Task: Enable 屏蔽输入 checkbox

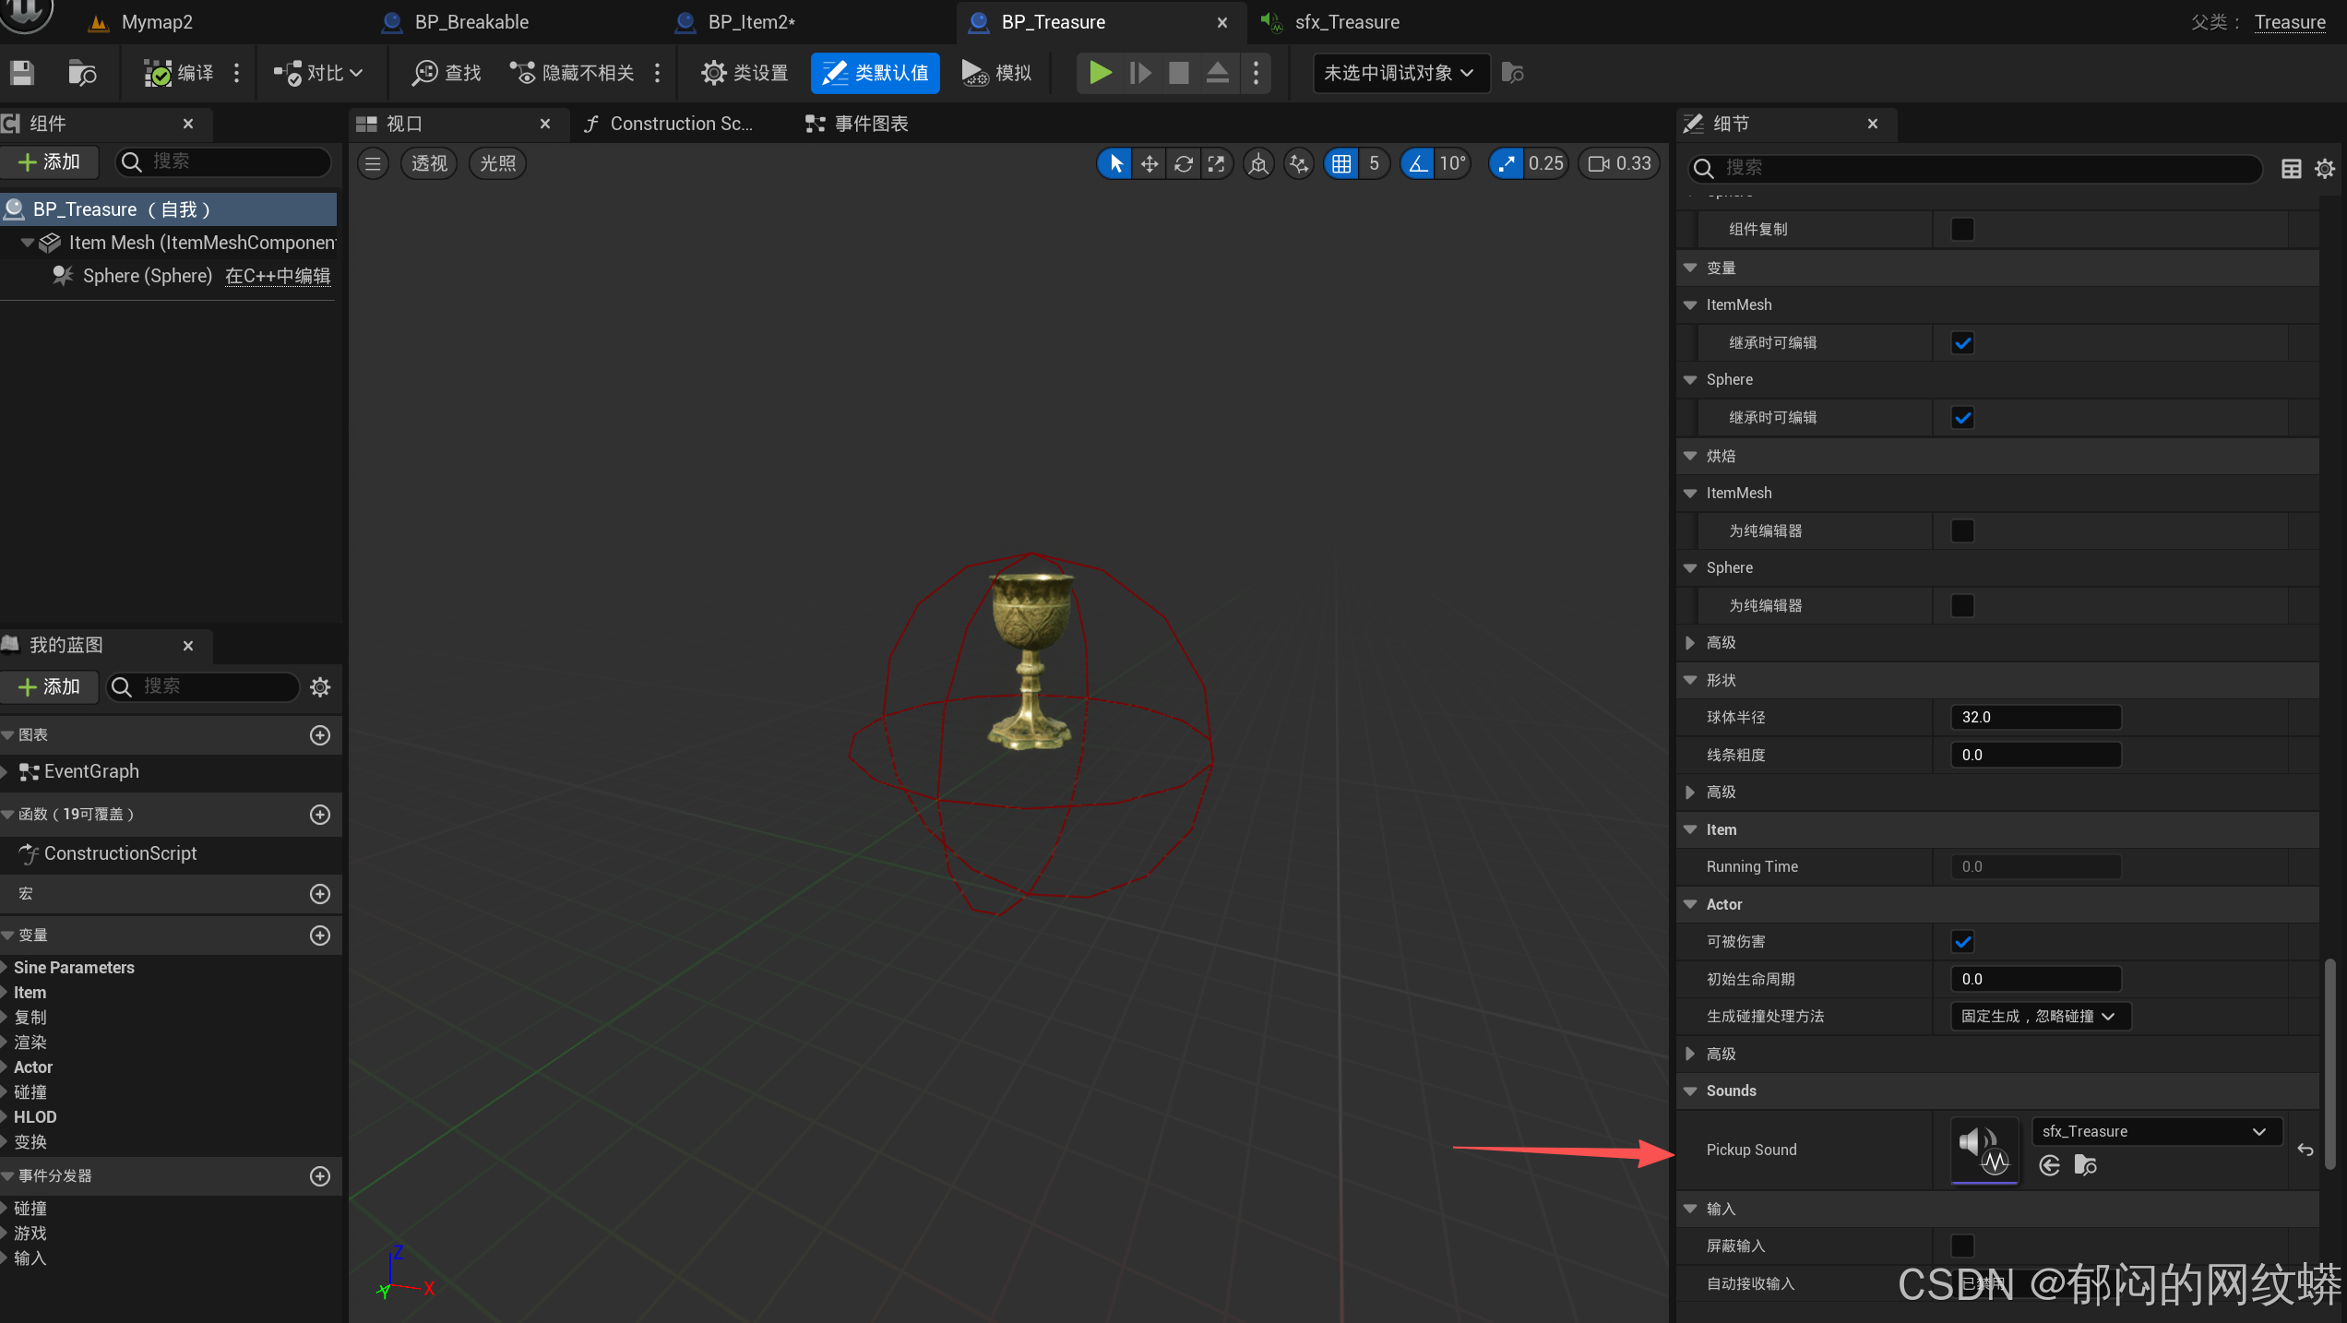Action: click(x=1962, y=1246)
